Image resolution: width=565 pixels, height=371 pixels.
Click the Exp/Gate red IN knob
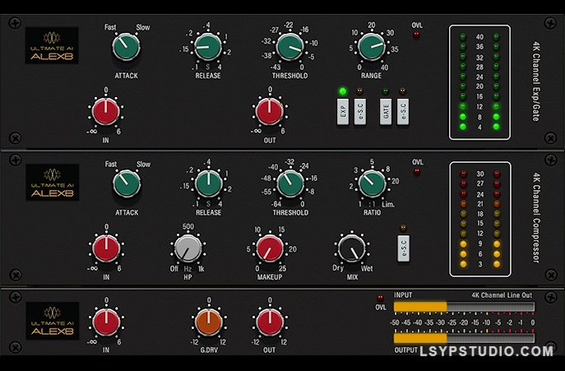click(106, 112)
